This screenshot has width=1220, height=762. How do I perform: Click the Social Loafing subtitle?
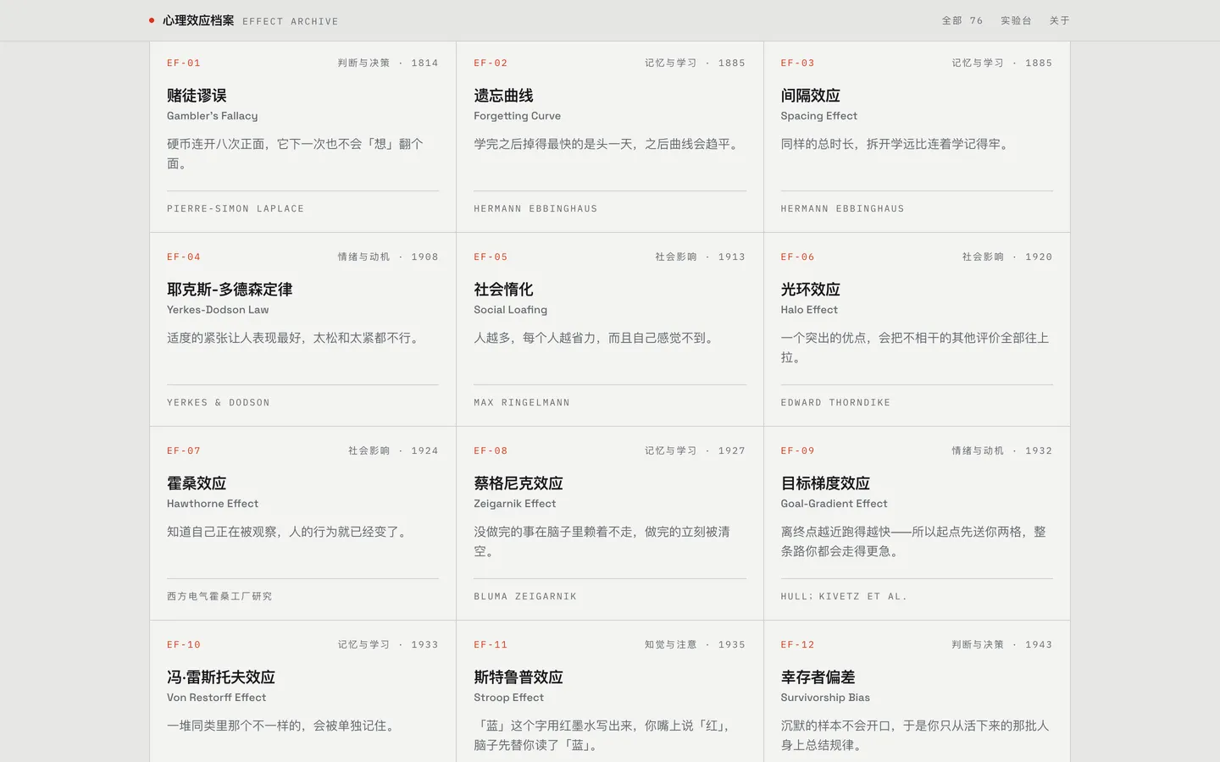511,310
